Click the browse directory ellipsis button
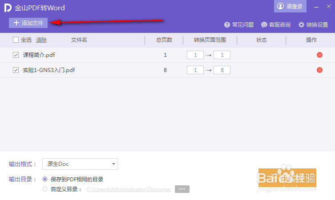Image resolution: width=335 pixels, height=200 pixels. (x=182, y=189)
